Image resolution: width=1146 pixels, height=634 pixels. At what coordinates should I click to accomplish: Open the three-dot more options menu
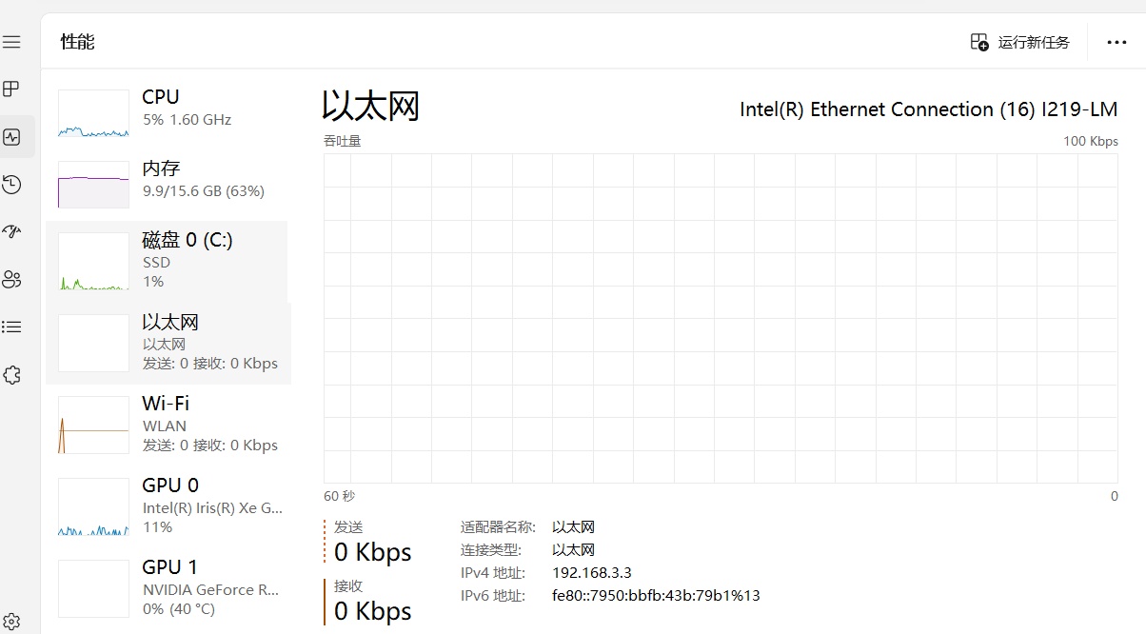[1116, 42]
